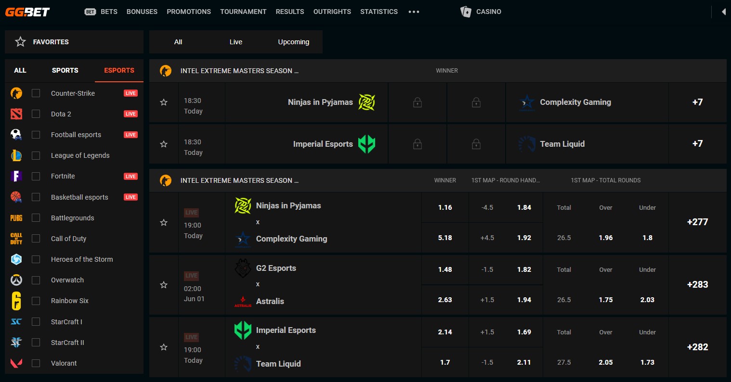This screenshot has width=731, height=382.
Task: Favorite the G2 Esports vs Astralis match
Action: [x=164, y=285]
